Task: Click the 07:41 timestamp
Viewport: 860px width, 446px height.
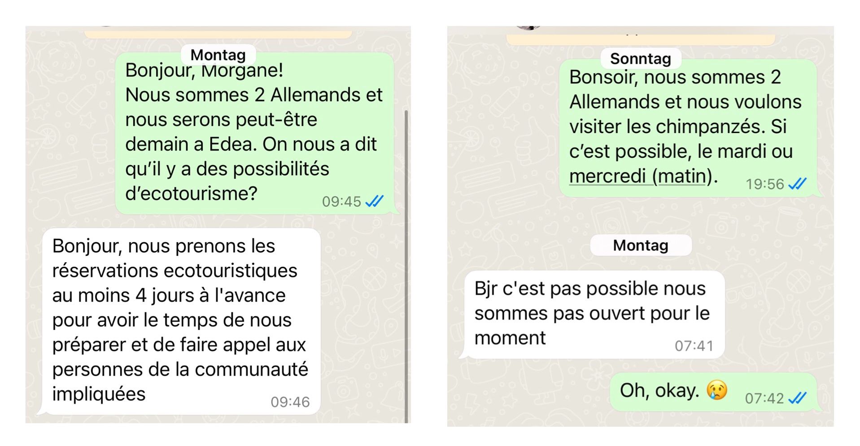Action: coord(694,346)
